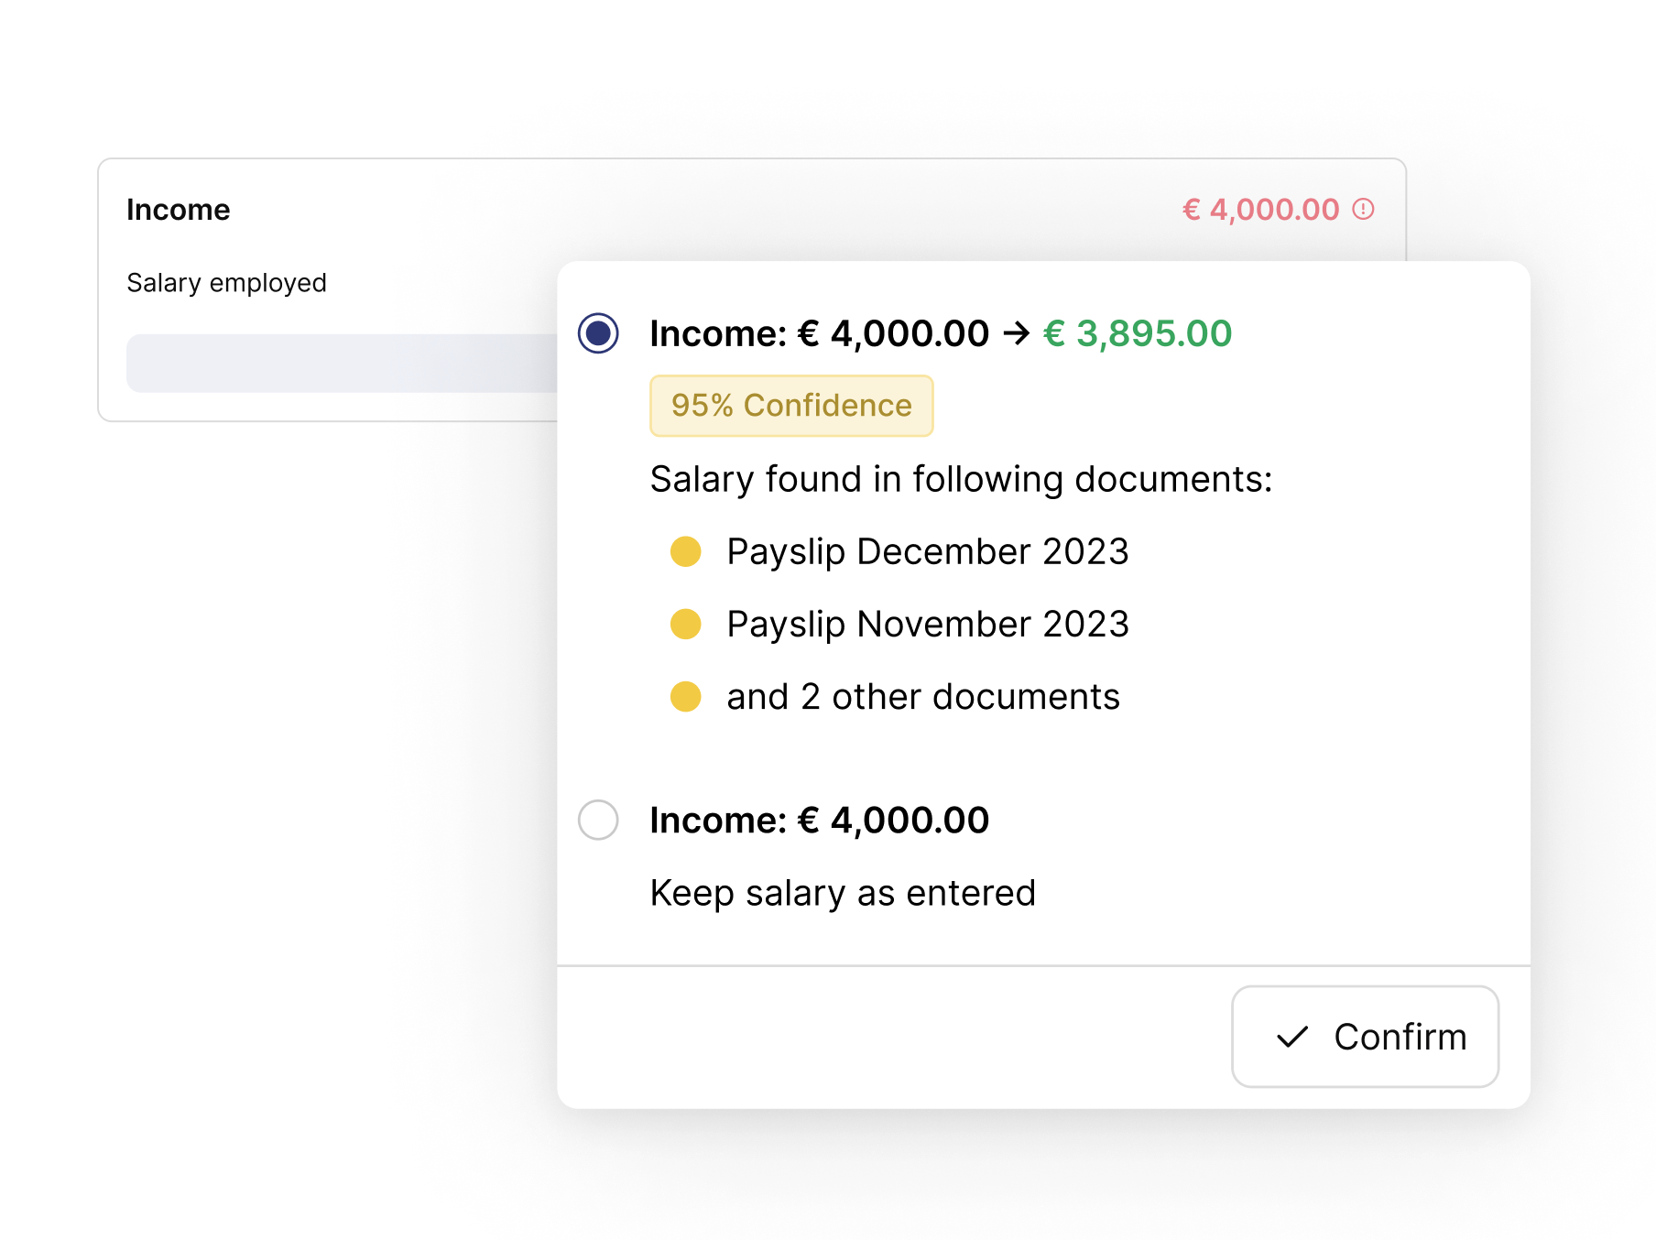
Task: Click the red warning icon beside € 4,000.00
Action: [1363, 210]
